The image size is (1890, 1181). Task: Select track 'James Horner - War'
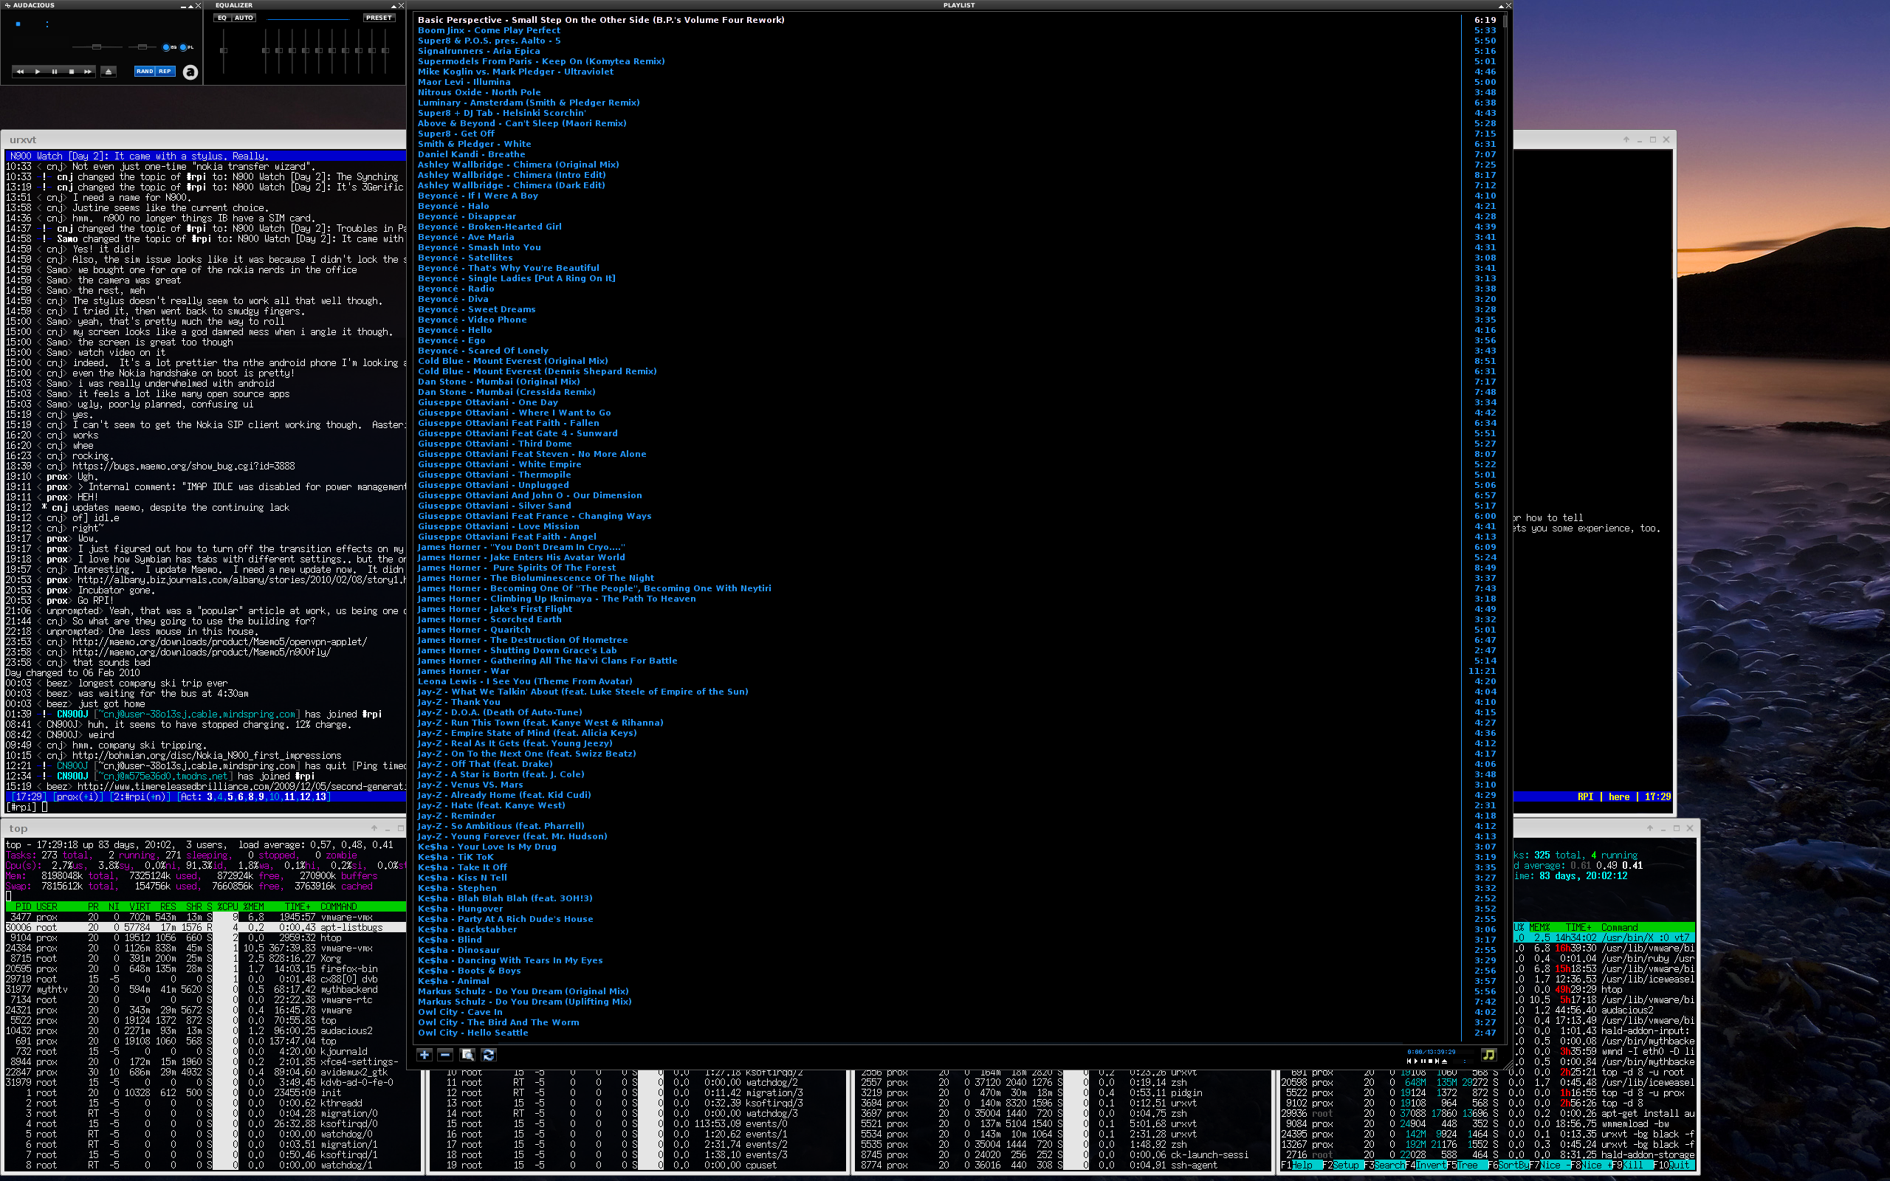pyautogui.click(x=463, y=670)
